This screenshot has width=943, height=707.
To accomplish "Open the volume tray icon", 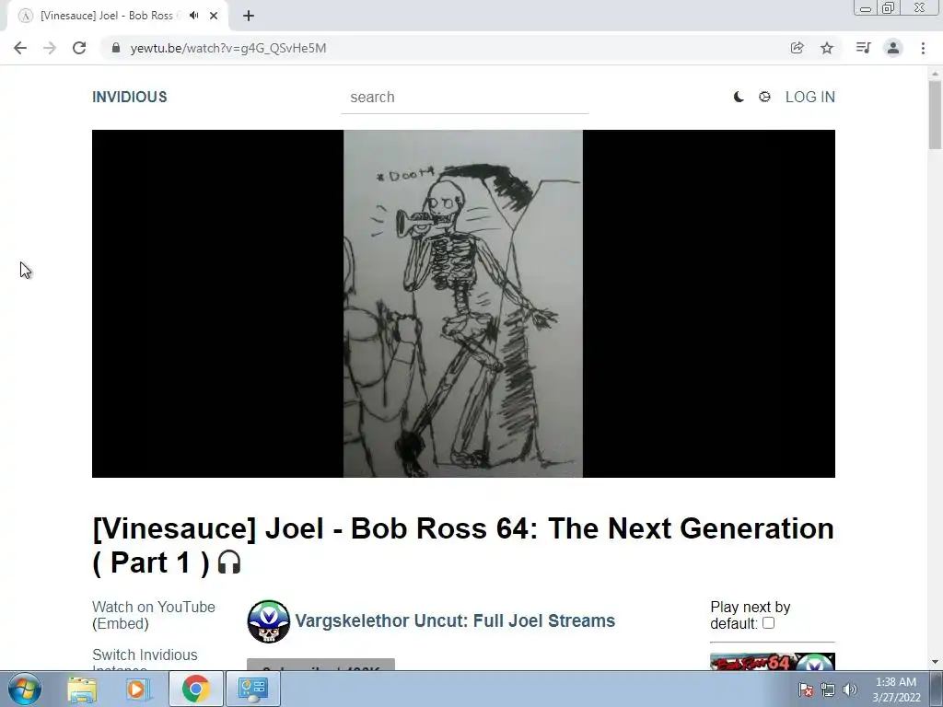I will click(850, 690).
